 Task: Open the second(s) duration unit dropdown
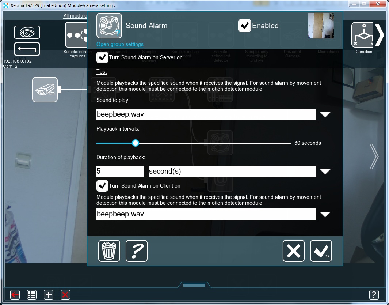[x=325, y=171]
